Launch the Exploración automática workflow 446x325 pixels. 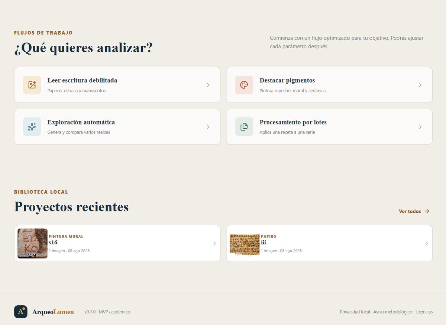pos(117,127)
